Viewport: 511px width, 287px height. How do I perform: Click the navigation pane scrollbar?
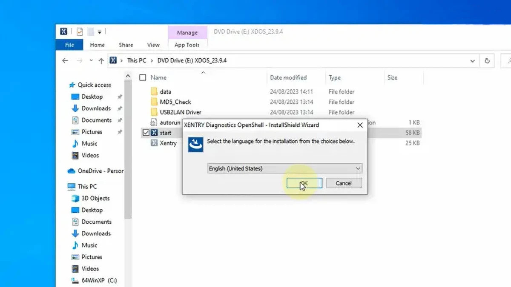tap(128, 149)
